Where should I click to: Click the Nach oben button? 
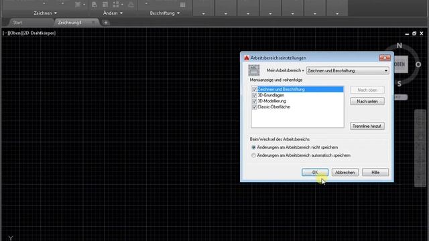(x=367, y=90)
